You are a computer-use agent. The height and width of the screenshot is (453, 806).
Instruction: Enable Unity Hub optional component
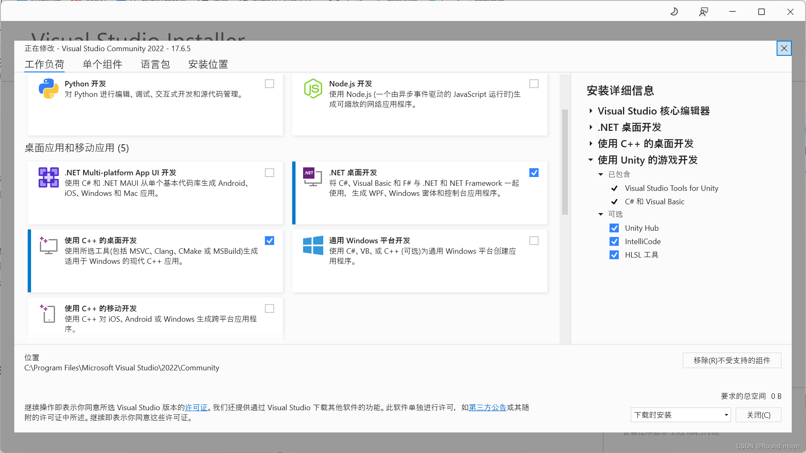coord(614,227)
